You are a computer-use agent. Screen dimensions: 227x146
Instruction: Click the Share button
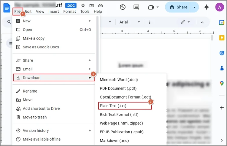pos(179,7)
